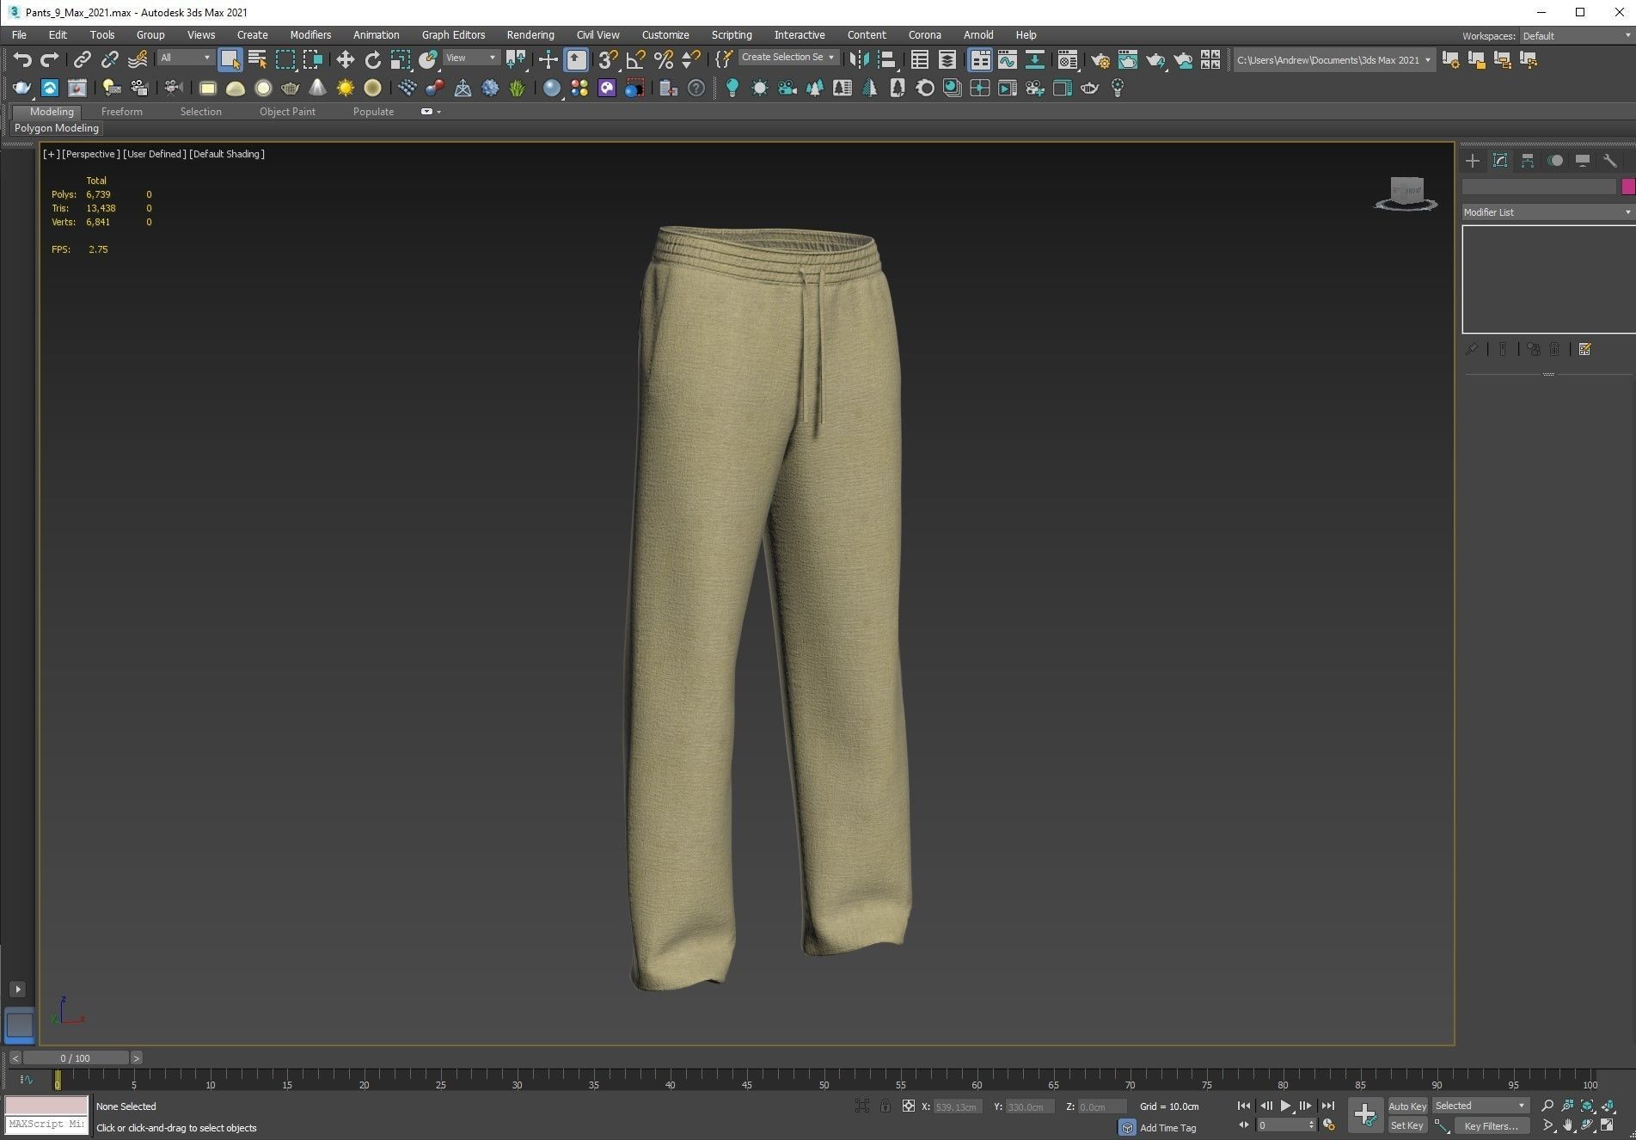Open the key mode Selected dropdown

(x=1480, y=1106)
